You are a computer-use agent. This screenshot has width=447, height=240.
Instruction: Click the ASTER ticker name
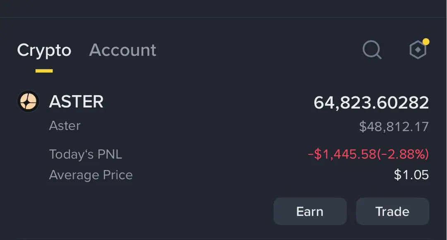76,102
